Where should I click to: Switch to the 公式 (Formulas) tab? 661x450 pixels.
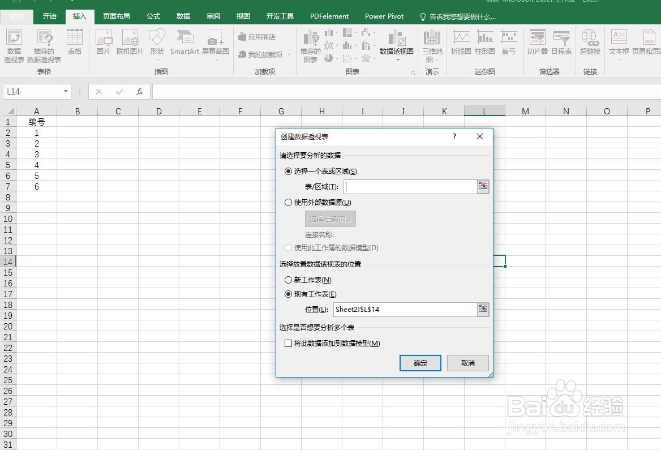[153, 16]
